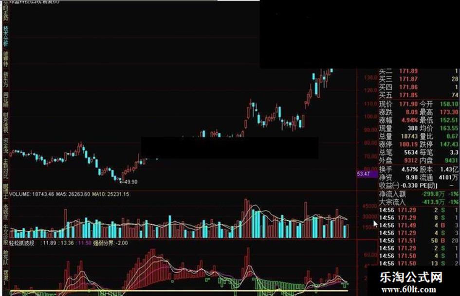Click the 买五 171.85 bid row
This screenshot has width=460, height=296.
tap(419, 95)
